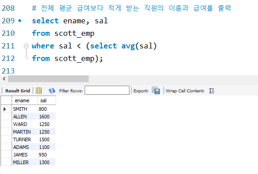This screenshot has width=258, height=174.
Task: Select the JAMES cell
Action: pyautogui.click(x=25, y=155)
